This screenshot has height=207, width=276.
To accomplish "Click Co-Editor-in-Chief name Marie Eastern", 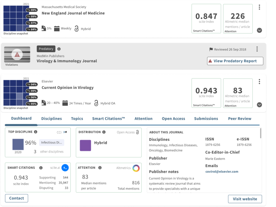I will pyautogui.click(x=215, y=159).
